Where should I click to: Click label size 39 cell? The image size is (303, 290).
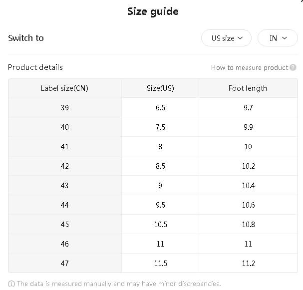[64, 108]
